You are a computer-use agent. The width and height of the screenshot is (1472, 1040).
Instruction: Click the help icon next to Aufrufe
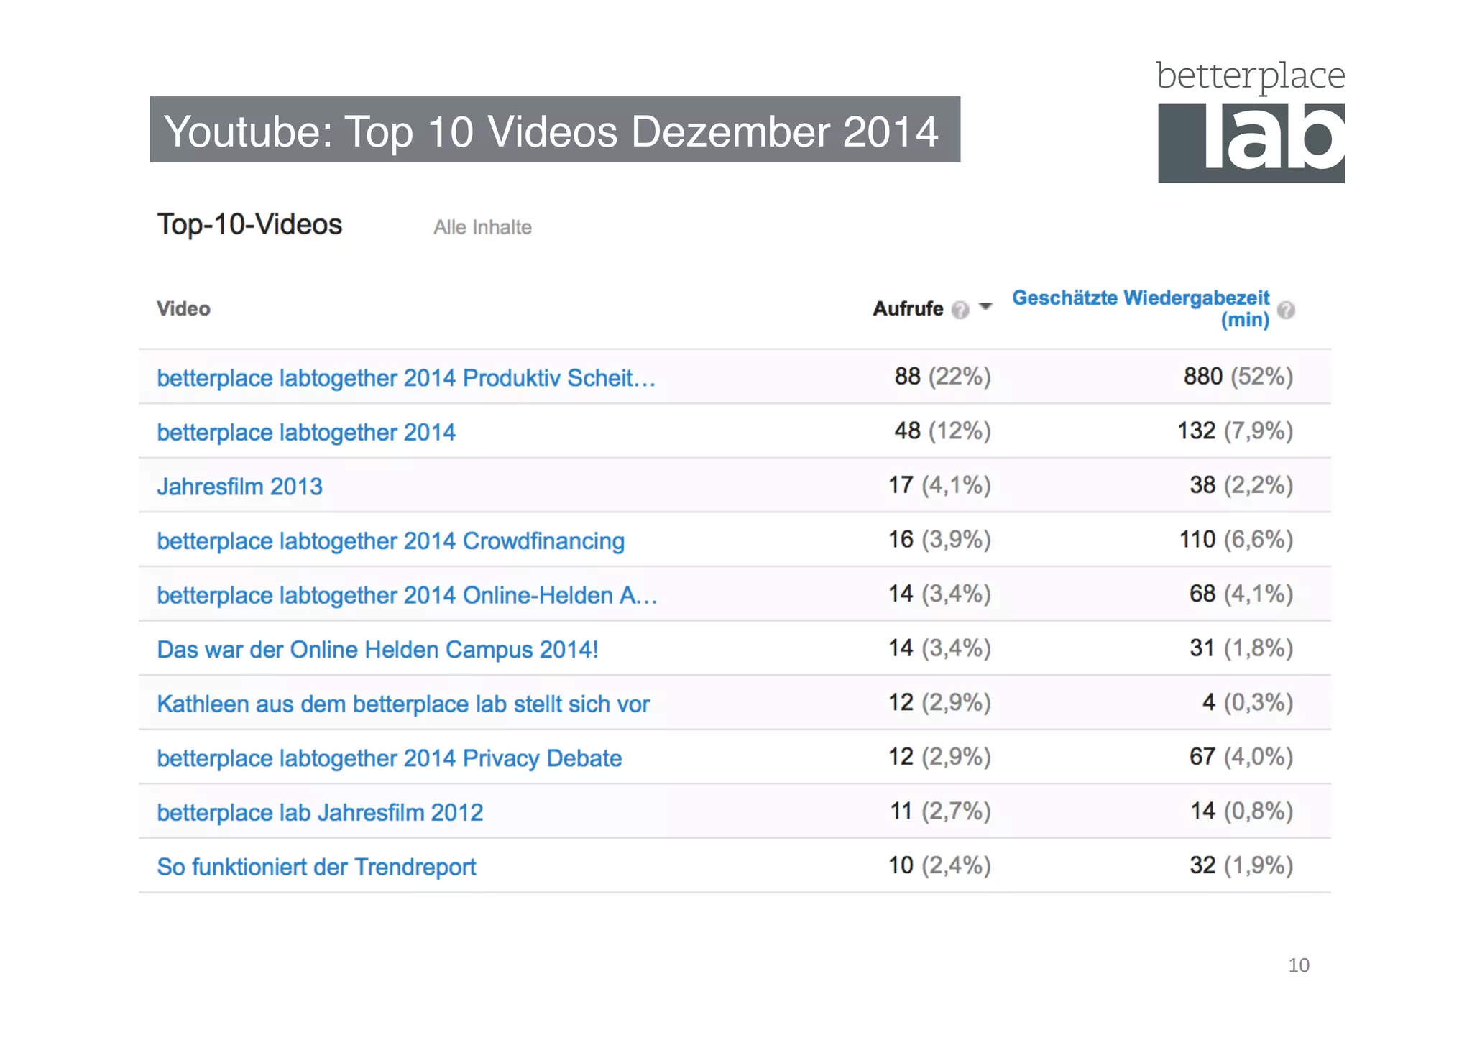(x=960, y=310)
